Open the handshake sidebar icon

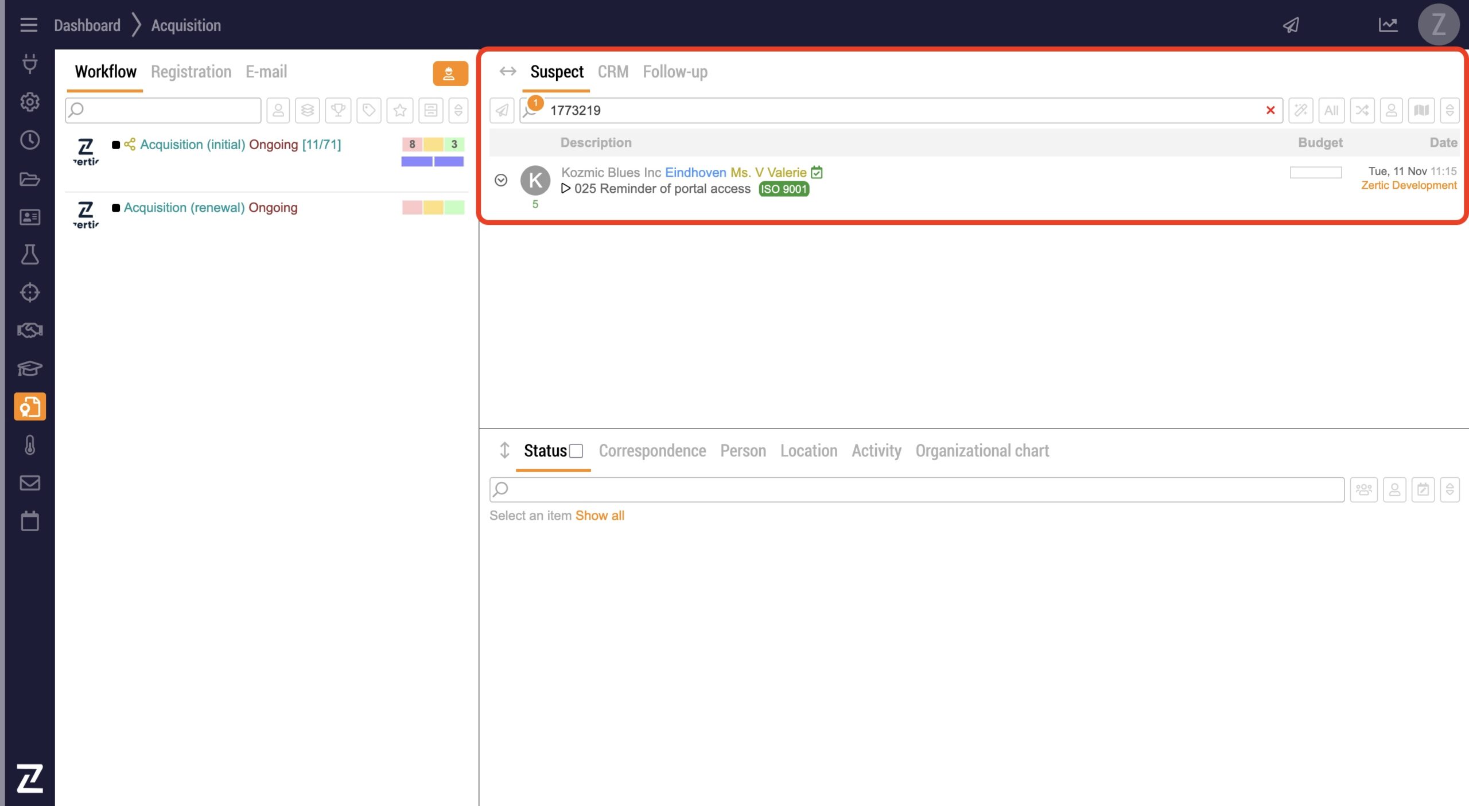click(30, 330)
